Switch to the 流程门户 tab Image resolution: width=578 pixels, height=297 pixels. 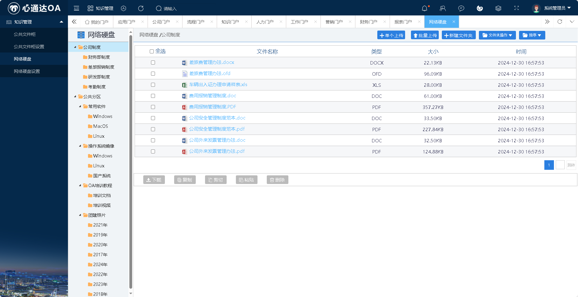[x=195, y=22]
